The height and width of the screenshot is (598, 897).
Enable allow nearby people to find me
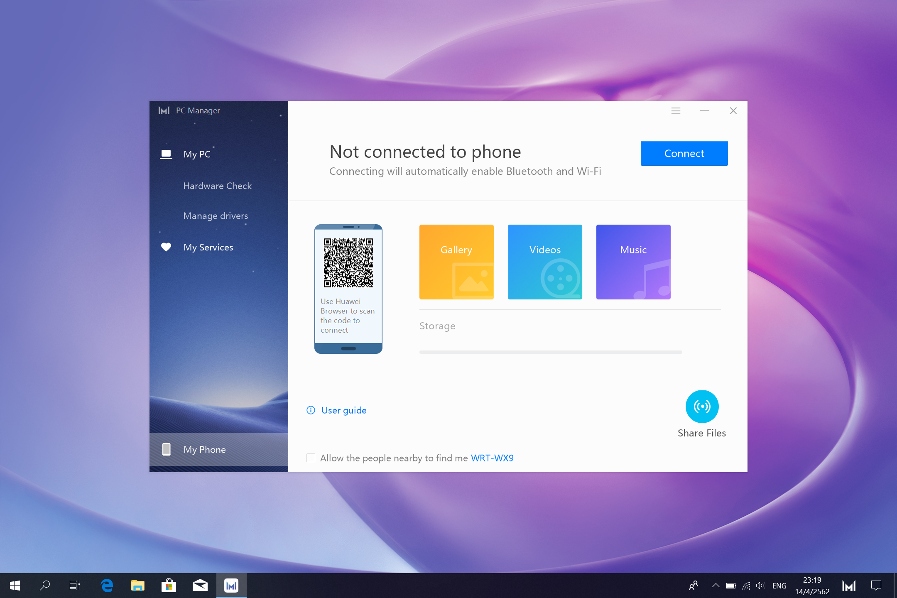(x=311, y=458)
